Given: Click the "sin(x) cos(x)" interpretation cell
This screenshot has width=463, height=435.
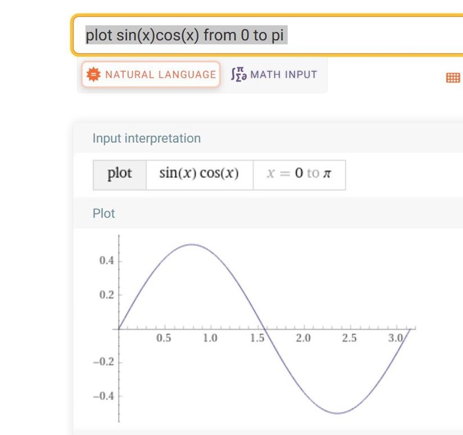Looking at the screenshot, I should (x=199, y=174).
